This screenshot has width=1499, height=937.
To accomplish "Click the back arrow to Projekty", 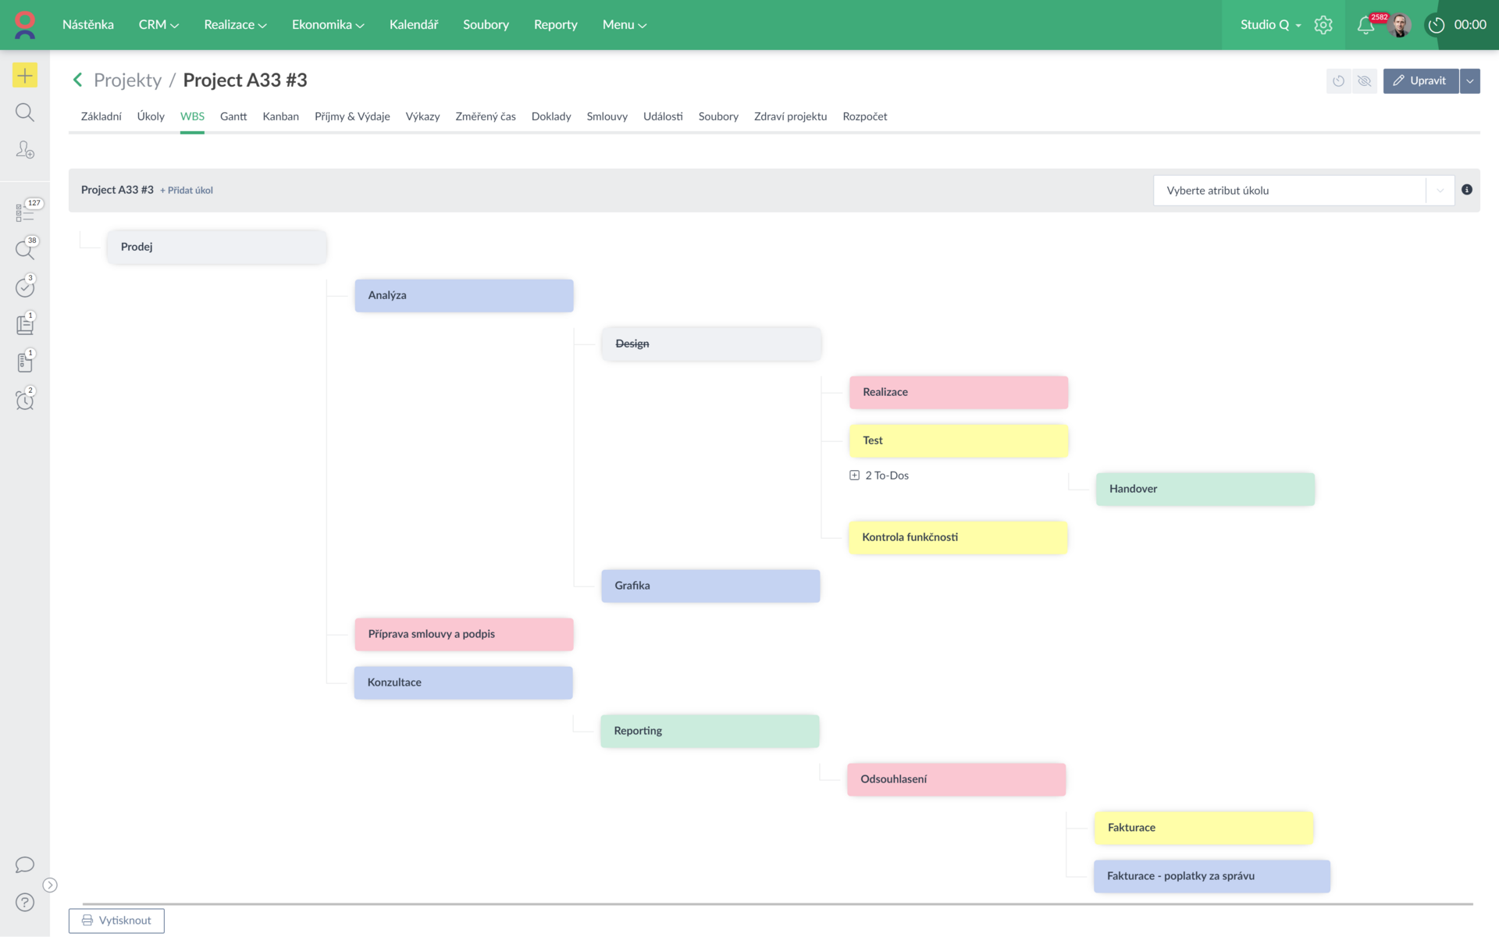I will click(x=78, y=80).
